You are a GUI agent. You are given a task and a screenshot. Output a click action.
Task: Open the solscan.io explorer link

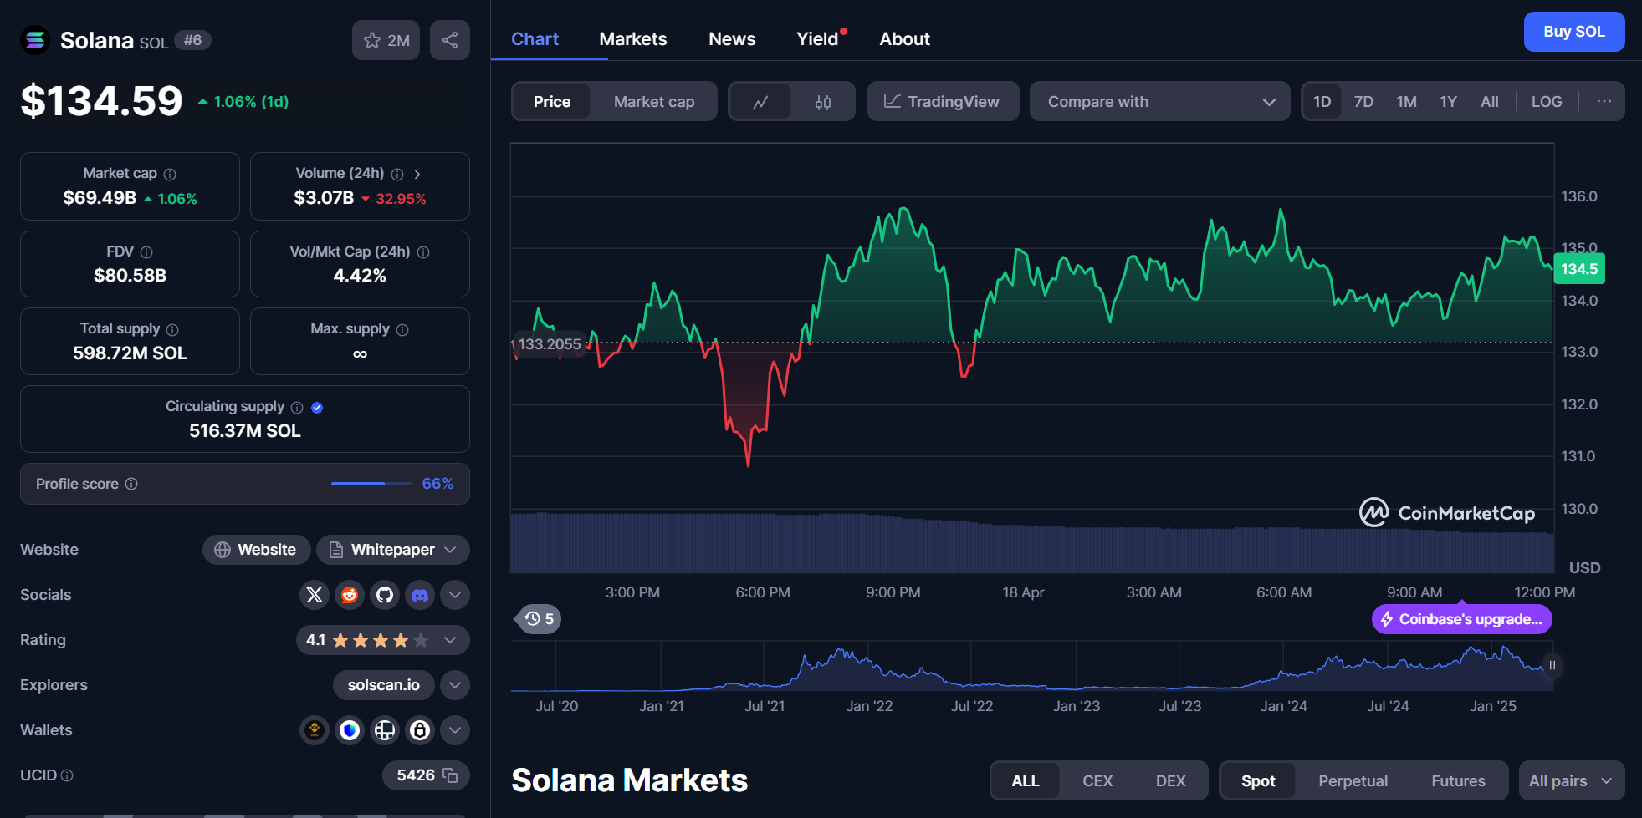click(x=383, y=684)
